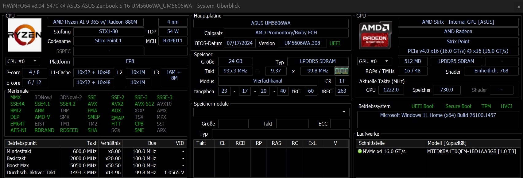
Task: Open the CPU #0 selector dropdown
Action: point(23,61)
